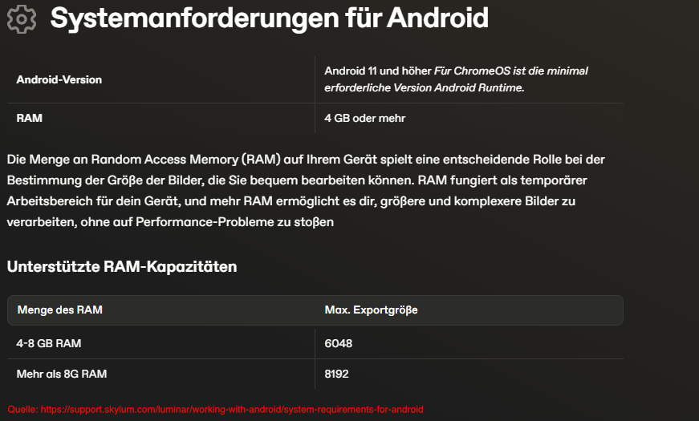Click the italic ChromeOS runtime note
This screenshot has height=421, width=699.
click(x=456, y=79)
